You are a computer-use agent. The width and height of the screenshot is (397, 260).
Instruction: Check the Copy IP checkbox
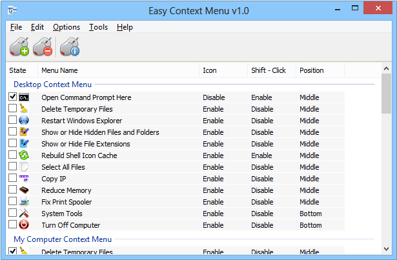pyautogui.click(x=12, y=178)
